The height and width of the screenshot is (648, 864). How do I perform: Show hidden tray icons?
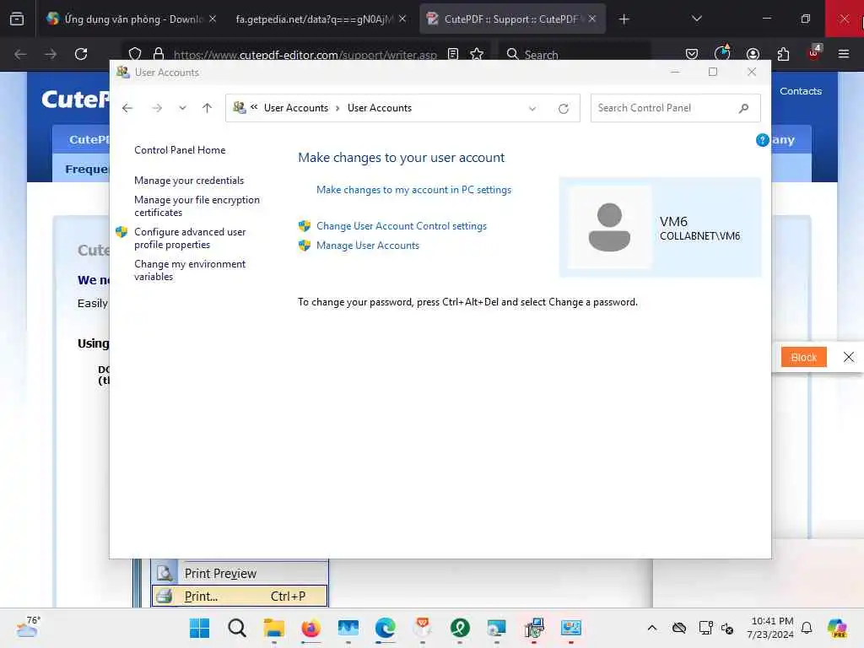click(652, 628)
